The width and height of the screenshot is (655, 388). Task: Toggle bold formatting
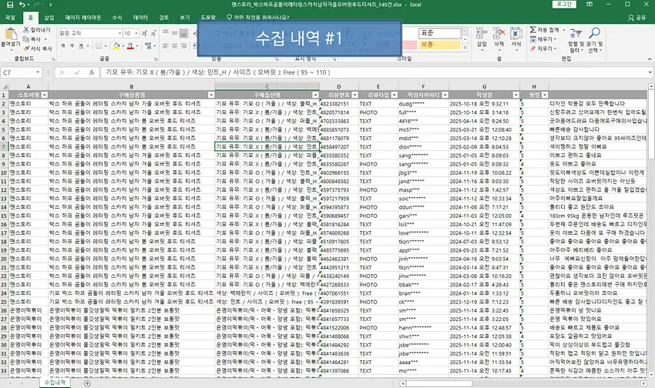pyautogui.click(x=63, y=45)
